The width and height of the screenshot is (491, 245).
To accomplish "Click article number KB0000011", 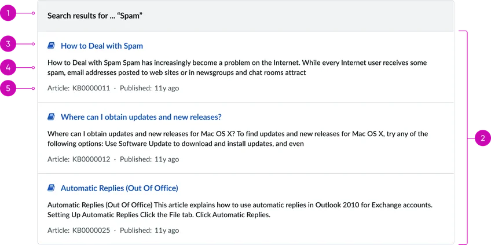I will [x=91, y=89].
